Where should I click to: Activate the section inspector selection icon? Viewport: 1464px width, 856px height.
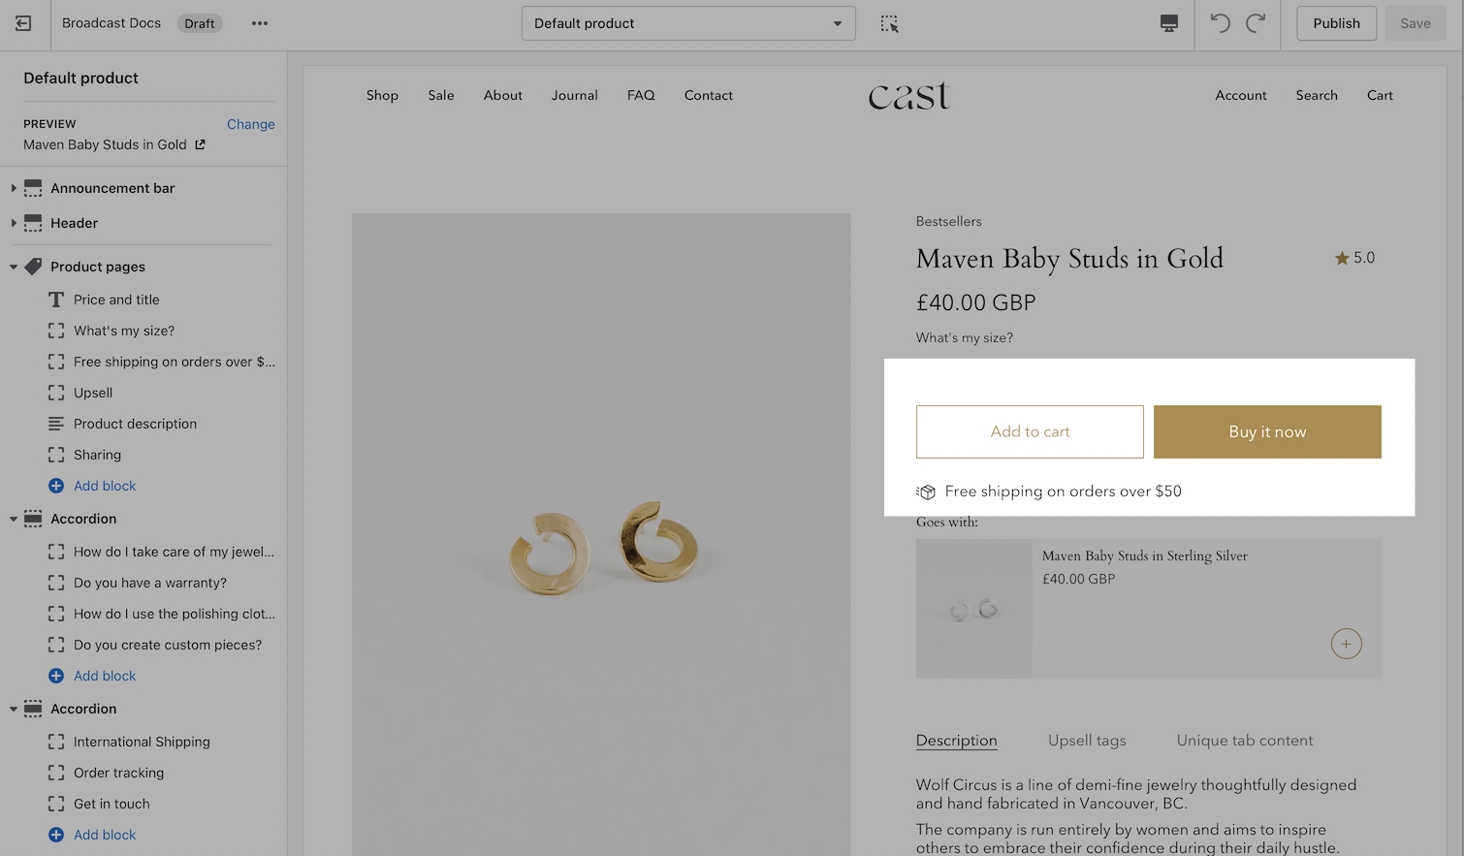pos(889,23)
